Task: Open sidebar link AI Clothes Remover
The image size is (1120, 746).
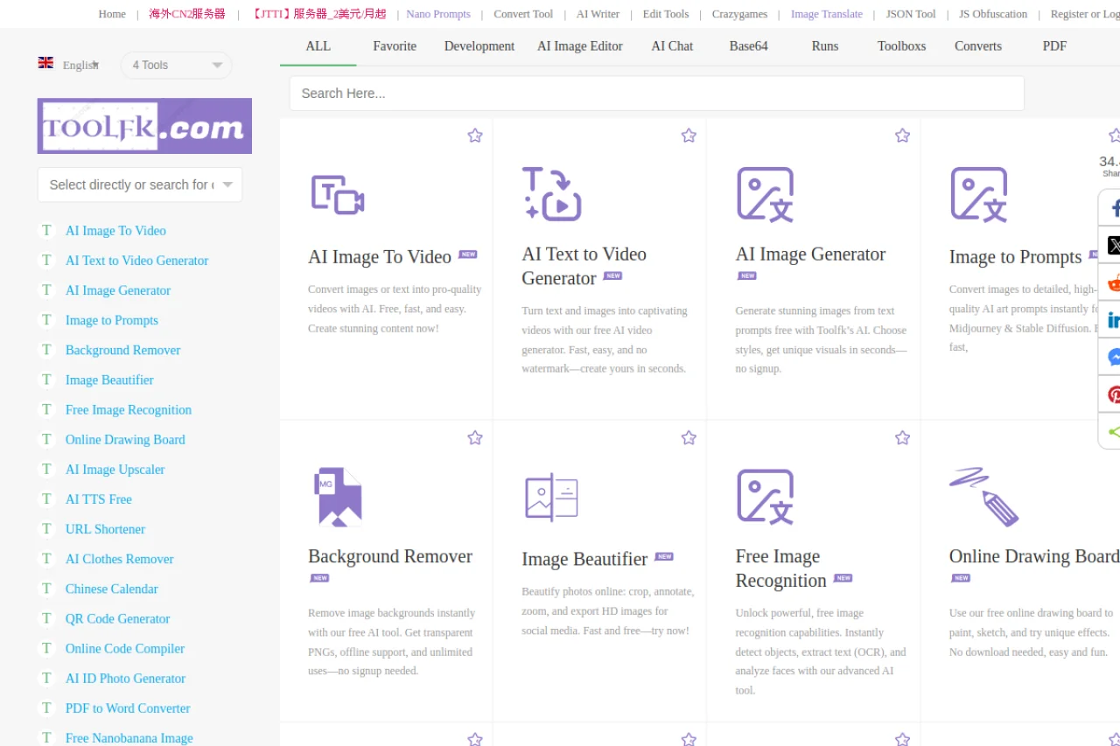Action: [x=120, y=559]
